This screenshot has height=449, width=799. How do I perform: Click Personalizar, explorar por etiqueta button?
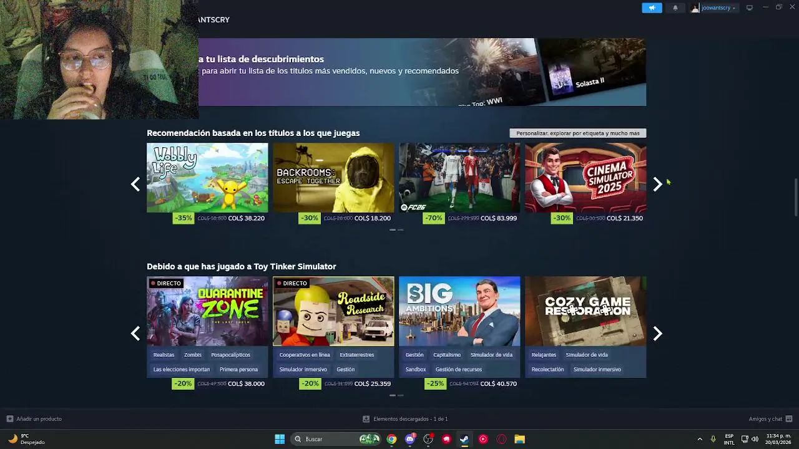[578, 133]
